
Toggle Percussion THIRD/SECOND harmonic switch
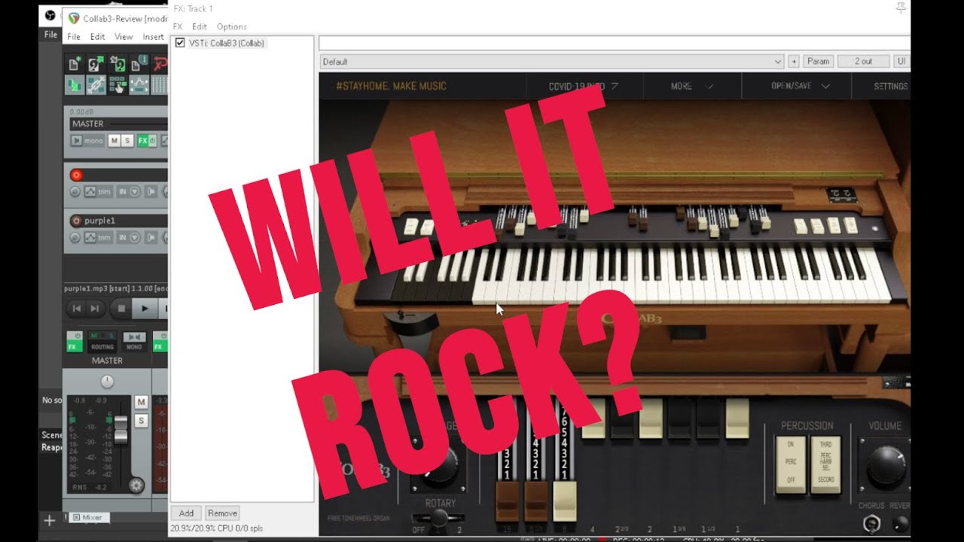[x=825, y=464]
